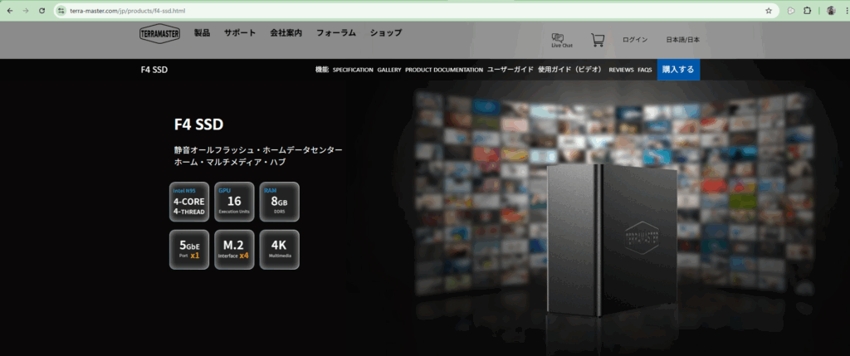Bookmark this page with star icon

pos(768,11)
